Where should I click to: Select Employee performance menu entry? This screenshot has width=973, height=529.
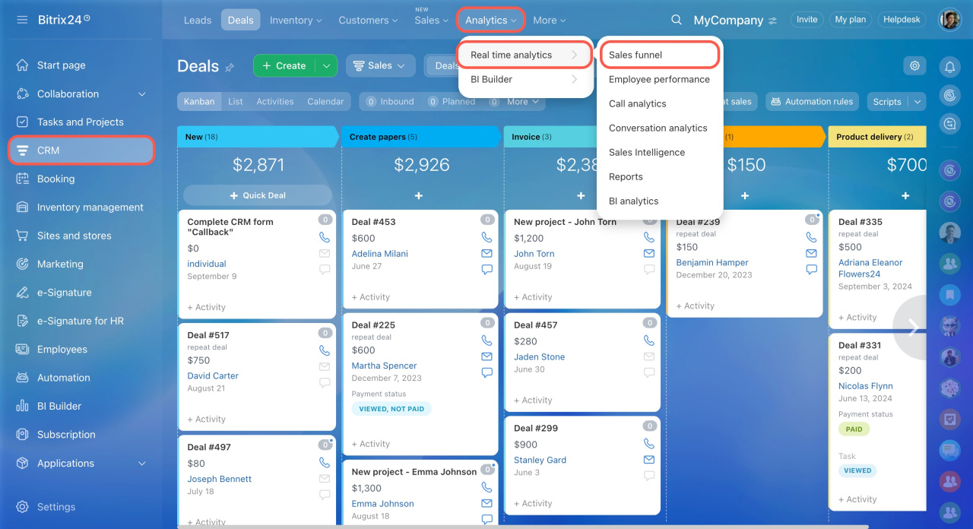[659, 79]
